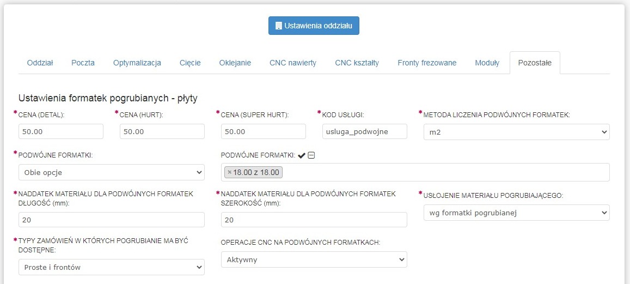Select the Cięcie tab
This screenshot has height=284, width=630.
pos(190,63)
